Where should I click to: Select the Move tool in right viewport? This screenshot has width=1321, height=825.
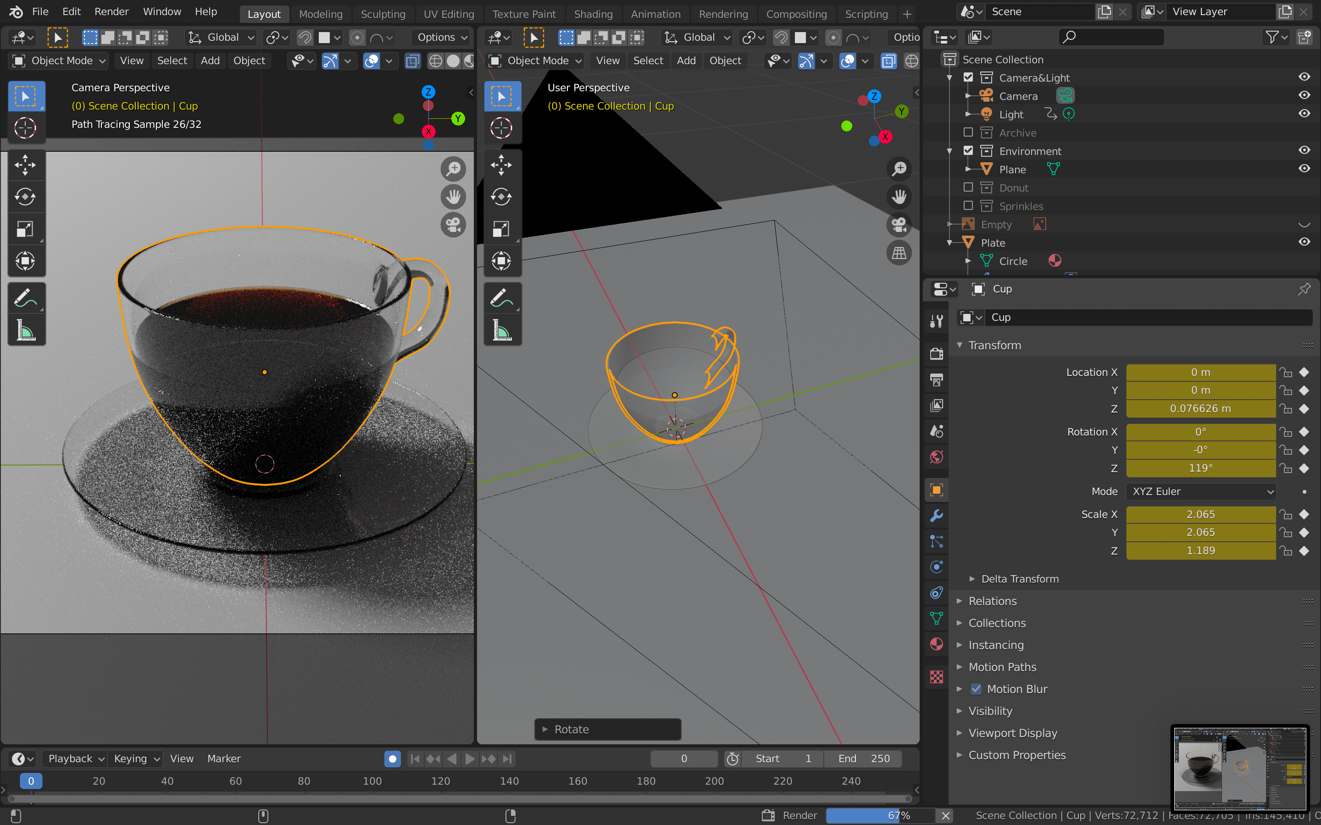coord(502,165)
